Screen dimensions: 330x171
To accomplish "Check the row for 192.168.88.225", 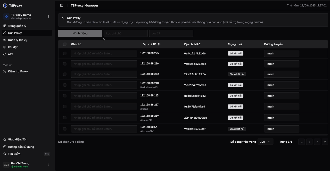I will pos(65,53).
